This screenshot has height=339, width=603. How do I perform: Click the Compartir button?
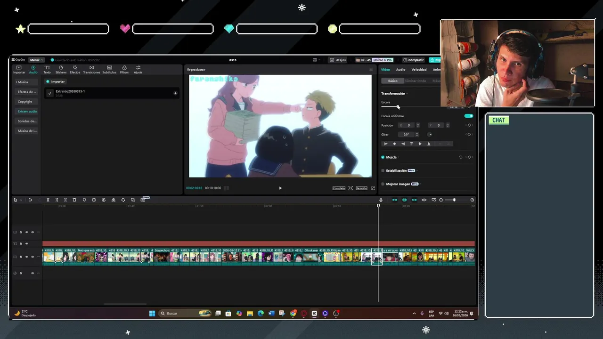(414, 60)
